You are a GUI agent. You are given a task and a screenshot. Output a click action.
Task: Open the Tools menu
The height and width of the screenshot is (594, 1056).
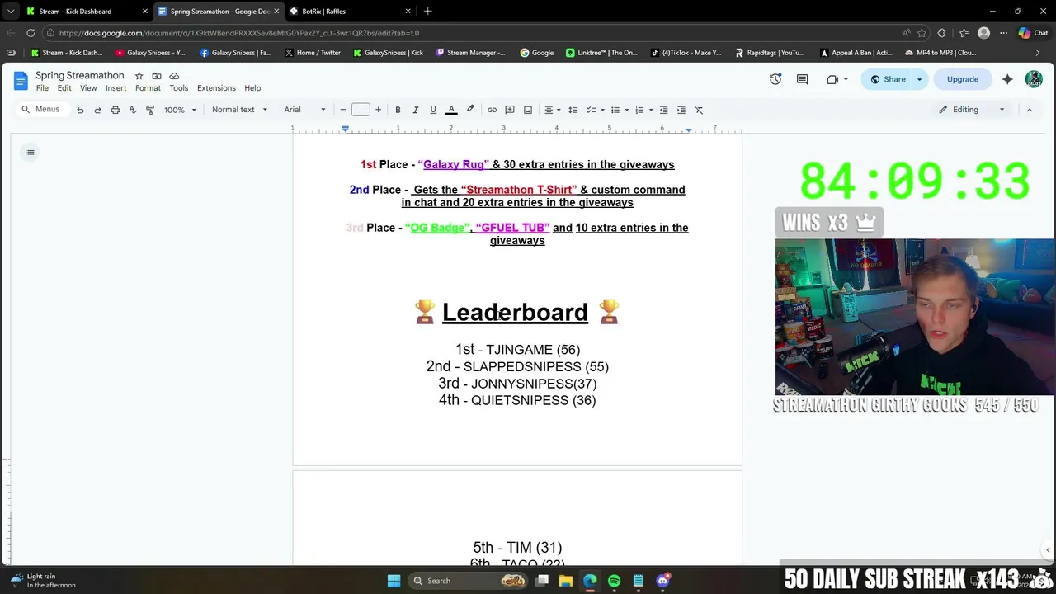point(179,88)
